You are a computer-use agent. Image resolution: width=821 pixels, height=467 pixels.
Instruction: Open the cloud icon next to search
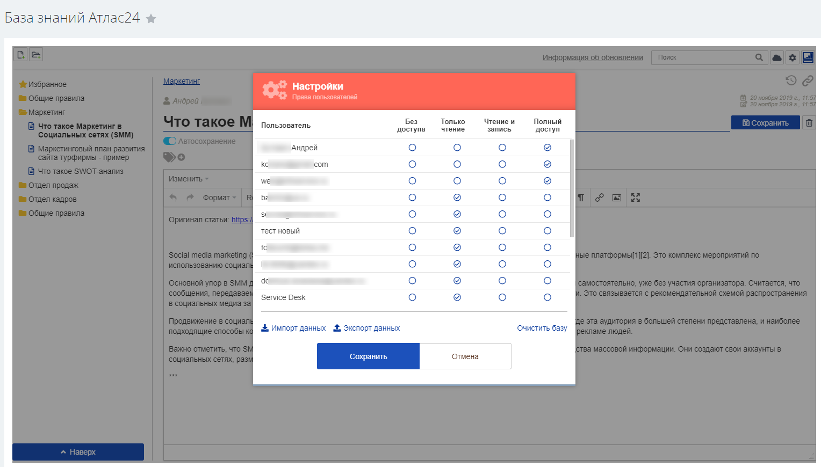[777, 57]
